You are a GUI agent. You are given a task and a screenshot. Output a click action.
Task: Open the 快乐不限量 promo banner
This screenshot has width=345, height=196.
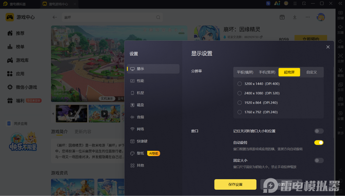[23, 141]
